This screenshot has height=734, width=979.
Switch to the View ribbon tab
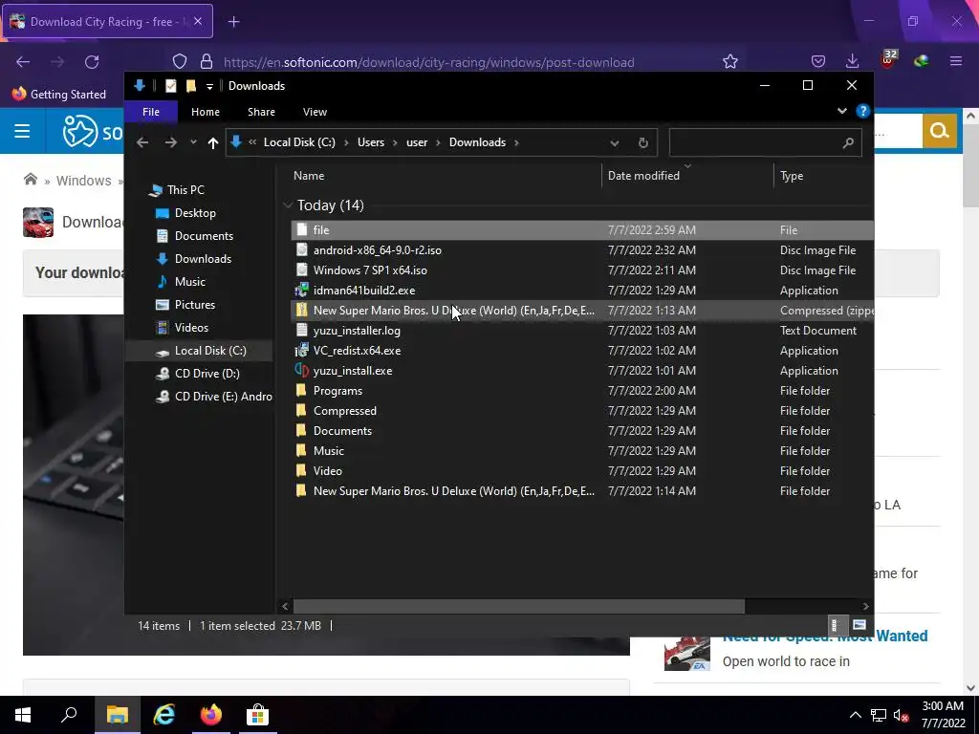pyautogui.click(x=315, y=112)
